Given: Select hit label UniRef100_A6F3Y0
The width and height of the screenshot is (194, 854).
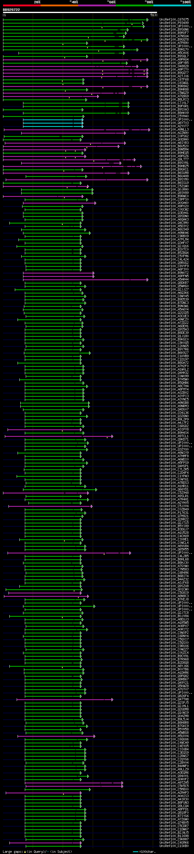Looking at the screenshot, I should coord(174,270).
